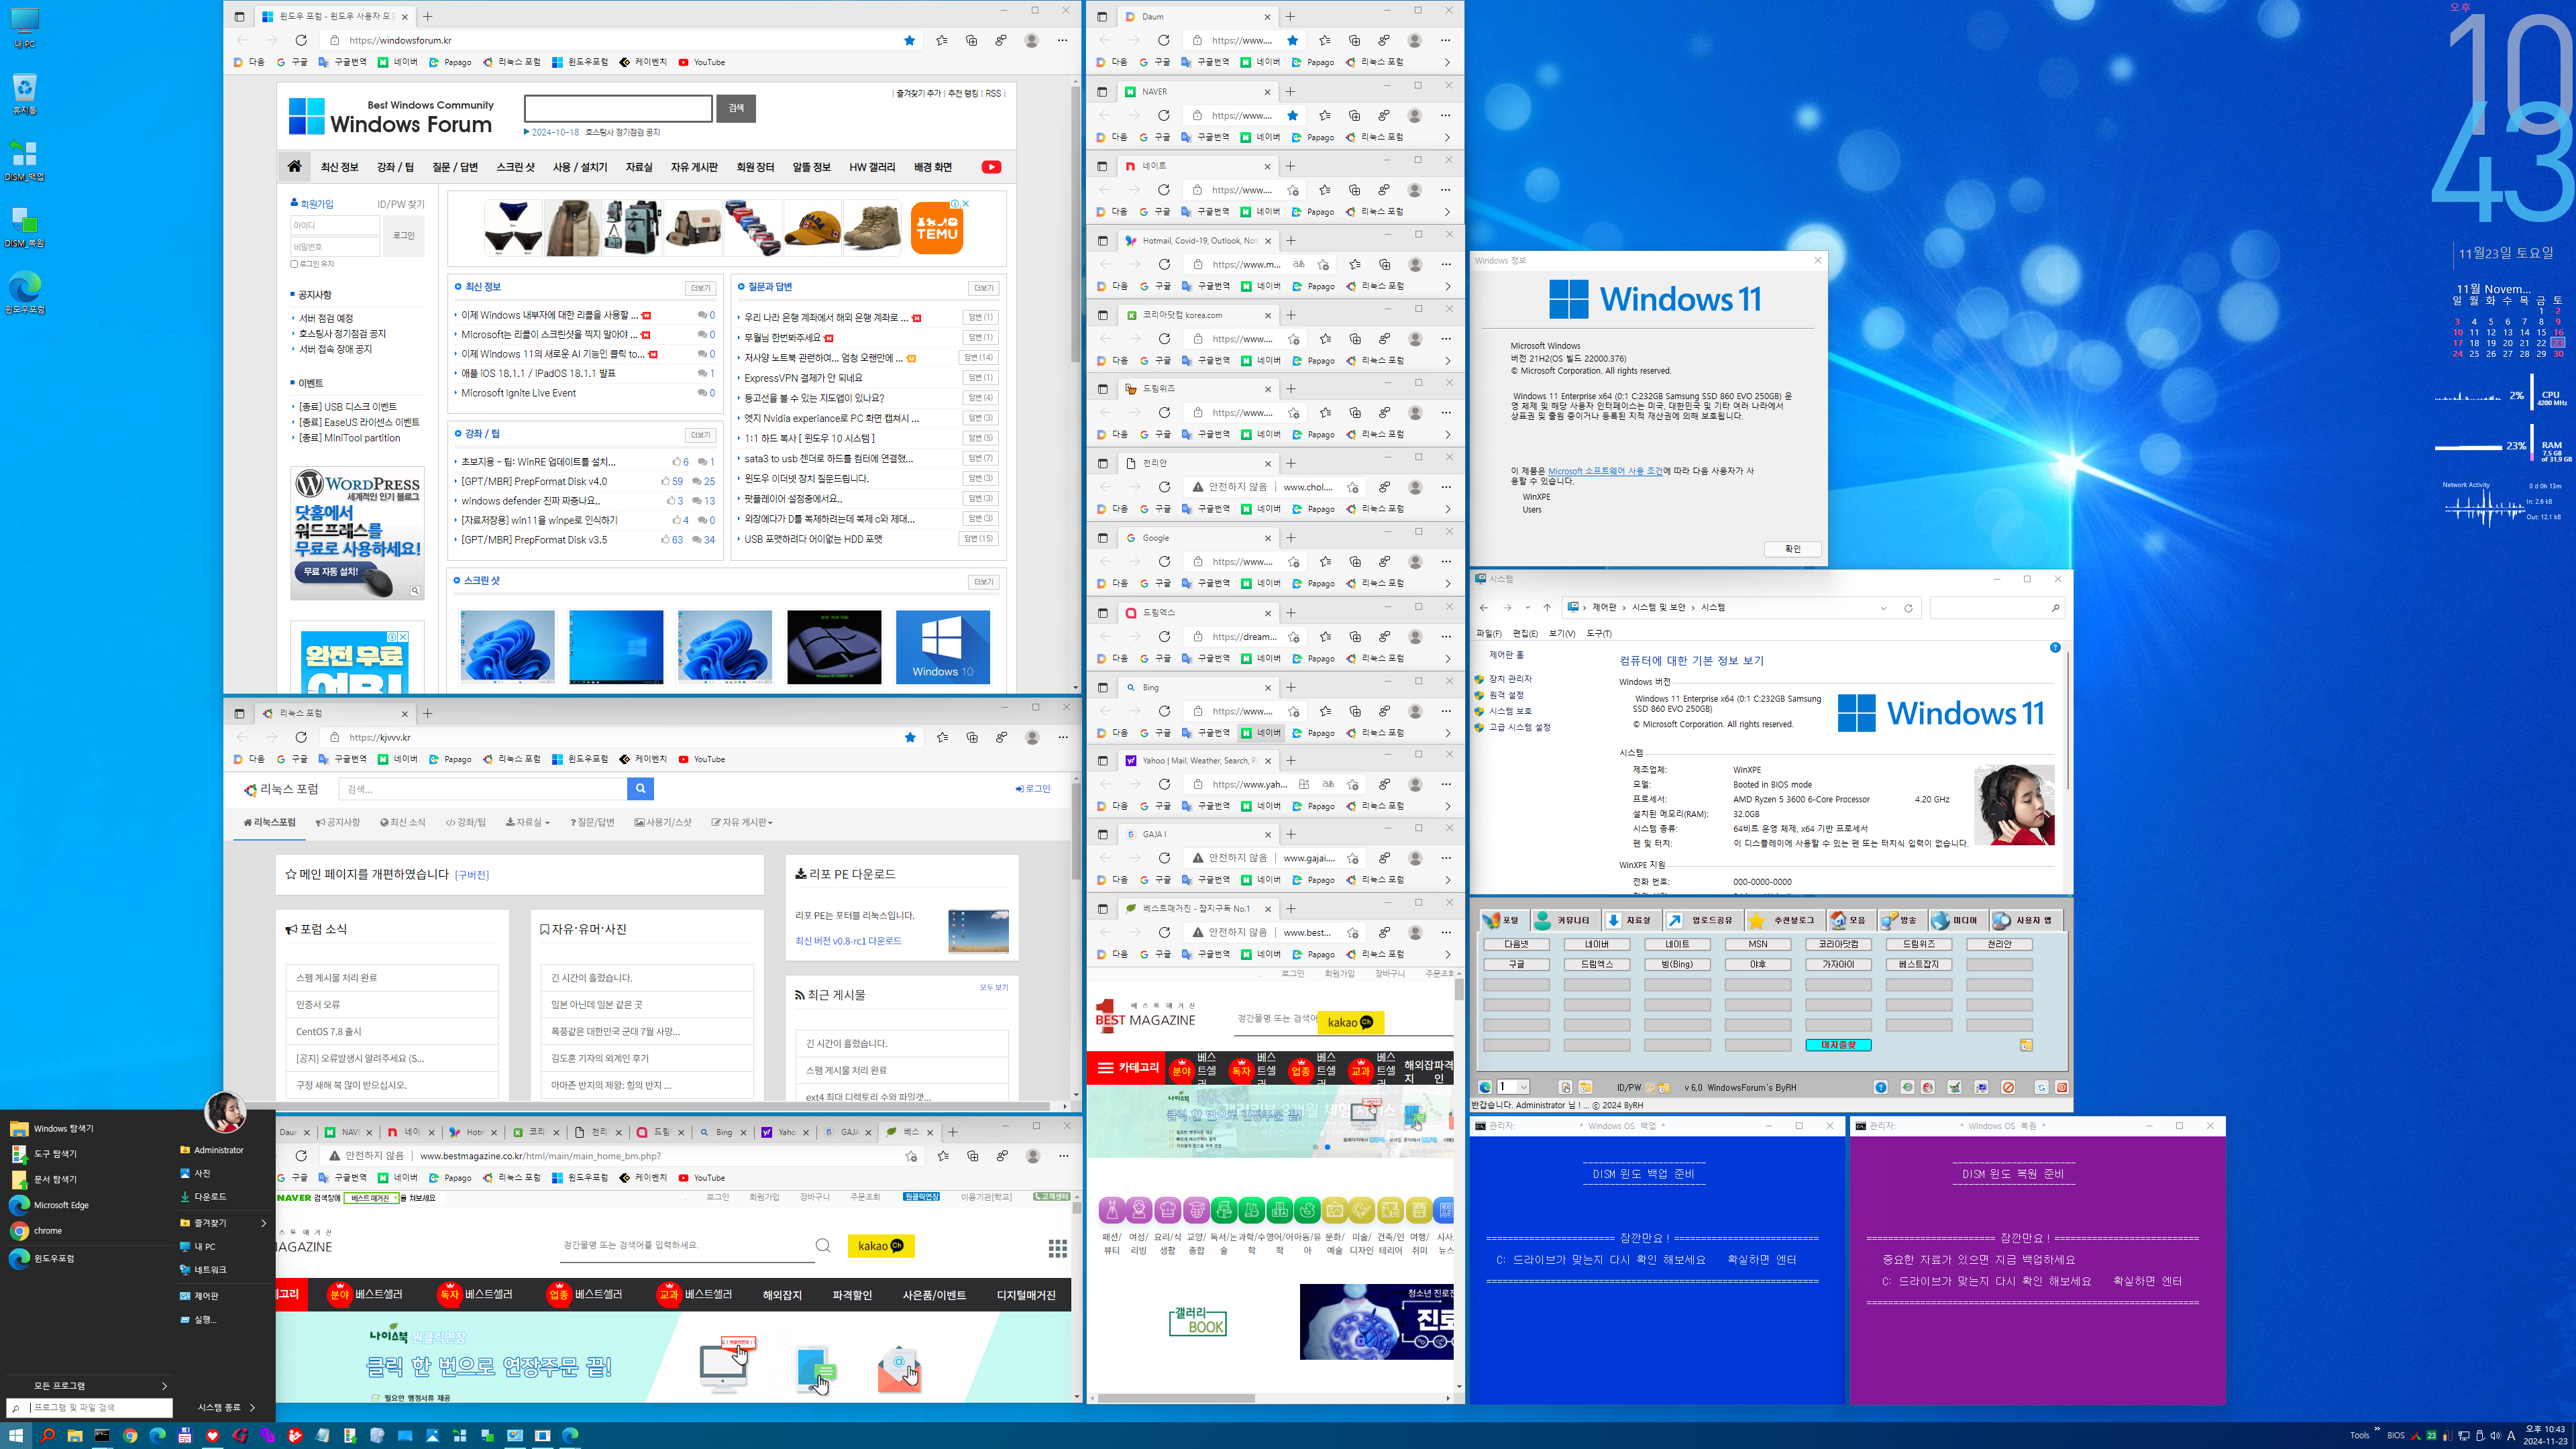Open the DISM_백업 desktop icon
This screenshot has width=2576, height=1449.
(x=24, y=160)
